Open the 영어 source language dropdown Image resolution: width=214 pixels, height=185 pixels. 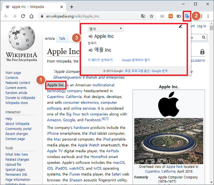point(106,29)
